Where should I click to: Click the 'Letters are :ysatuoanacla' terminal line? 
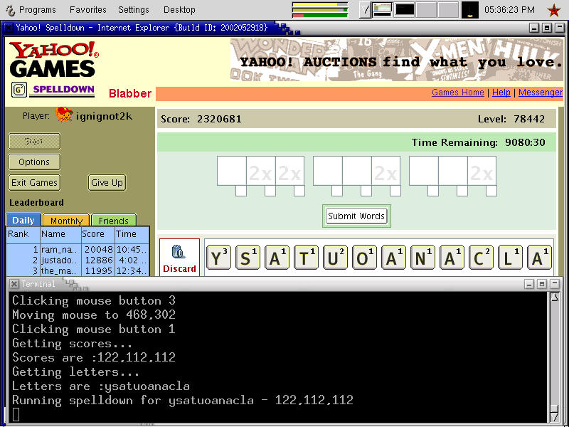[101, 386]
